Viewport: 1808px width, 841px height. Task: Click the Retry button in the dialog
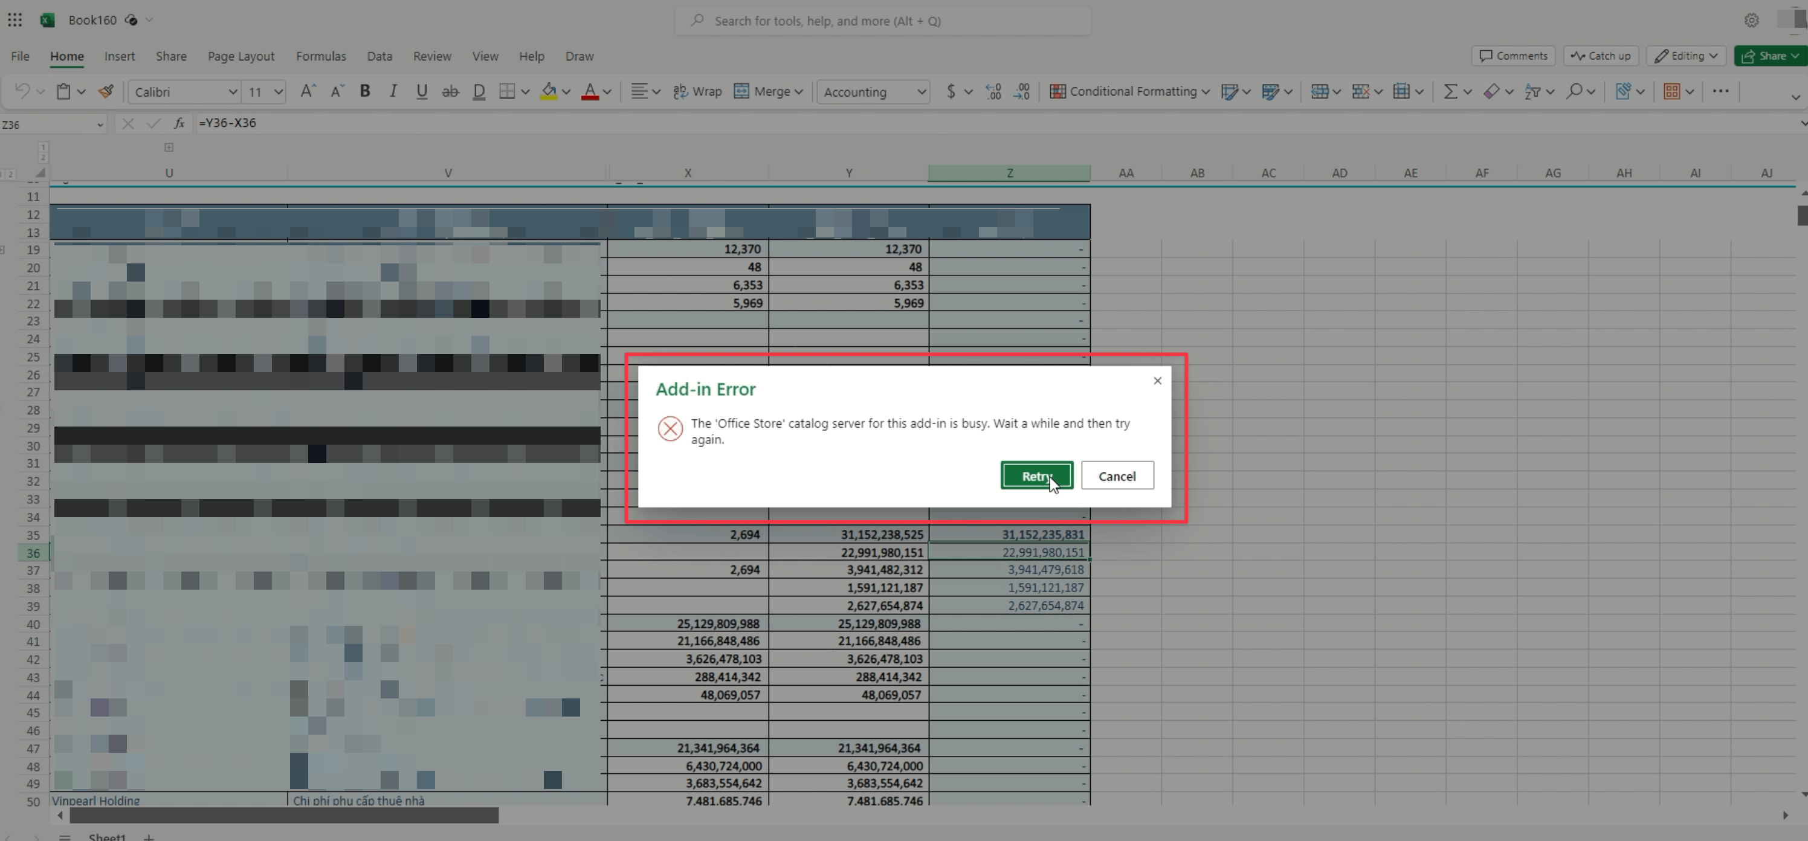[x=1036, y=475]
